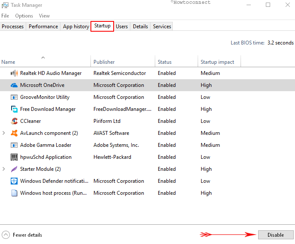
Task: Click the Adobe Gamma Loader icon
Action: pyautogui.click(x=14, y=145)
